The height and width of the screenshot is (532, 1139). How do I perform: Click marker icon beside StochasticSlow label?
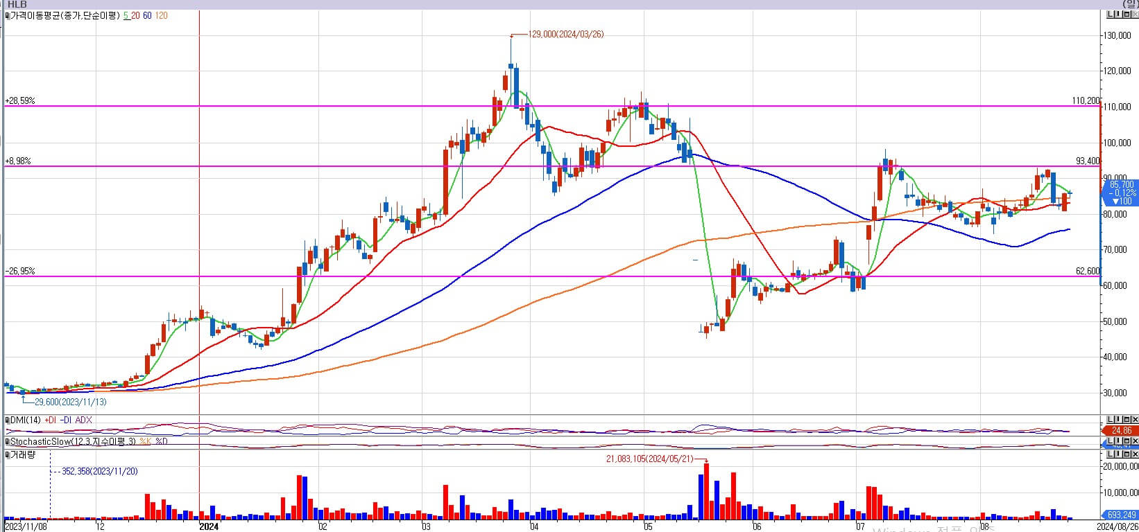[8, 441]
